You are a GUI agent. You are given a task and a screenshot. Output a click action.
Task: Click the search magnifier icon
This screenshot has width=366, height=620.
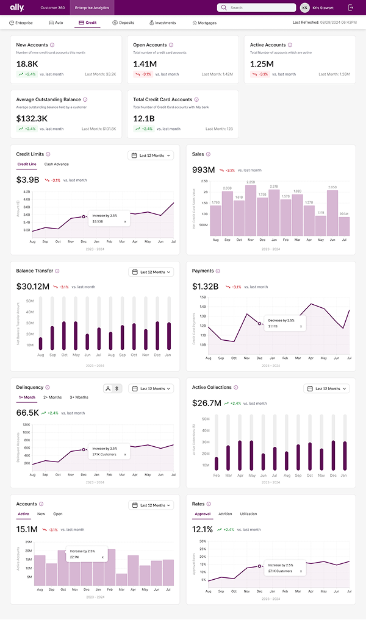(224, 7)
